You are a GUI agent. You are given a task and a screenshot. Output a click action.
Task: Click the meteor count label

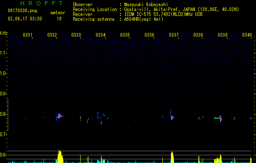coord(58,13)
